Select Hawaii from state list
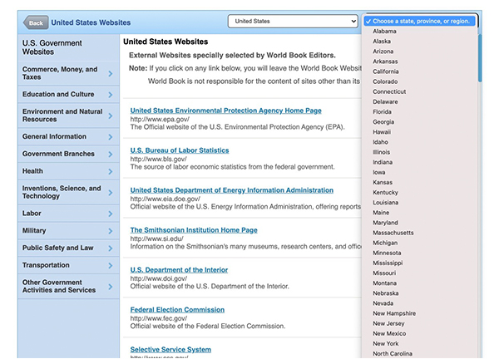499x359 pixels. pyautogui.click(x=382, y=132)
